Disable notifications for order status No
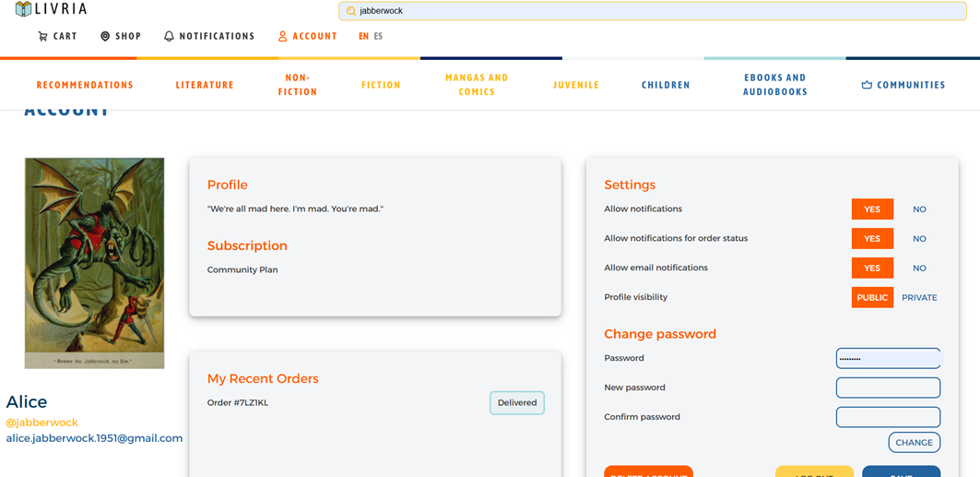Viewport: 980px width, 477px height. (919, 239)
